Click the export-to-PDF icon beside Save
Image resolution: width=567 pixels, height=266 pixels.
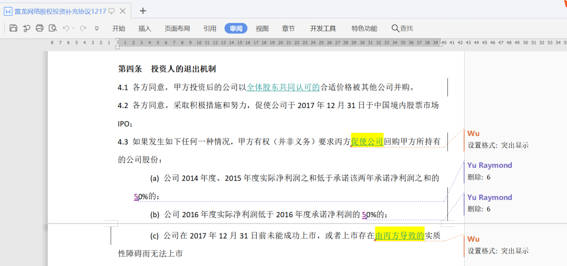[26, 28]
